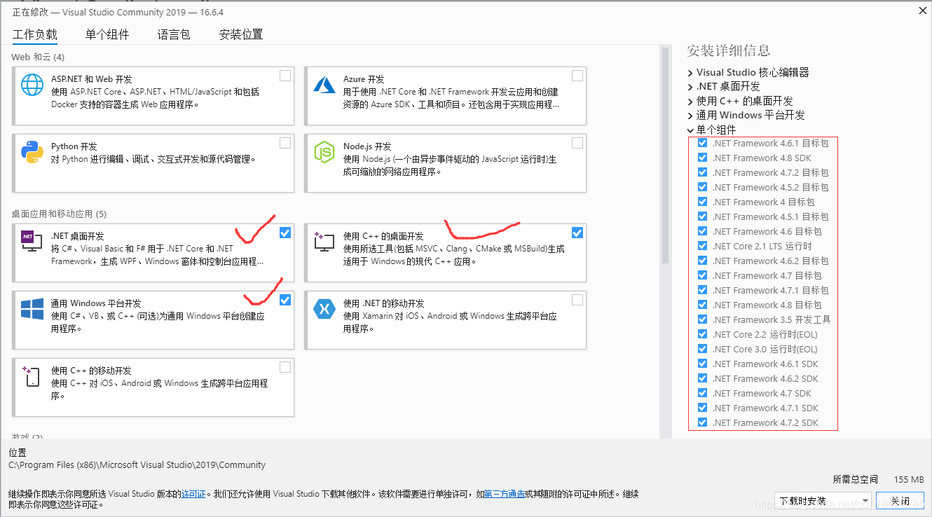
Task: Uncheck .NET Framework 4.5.1 目标包
Action: (x=702, y=216)
